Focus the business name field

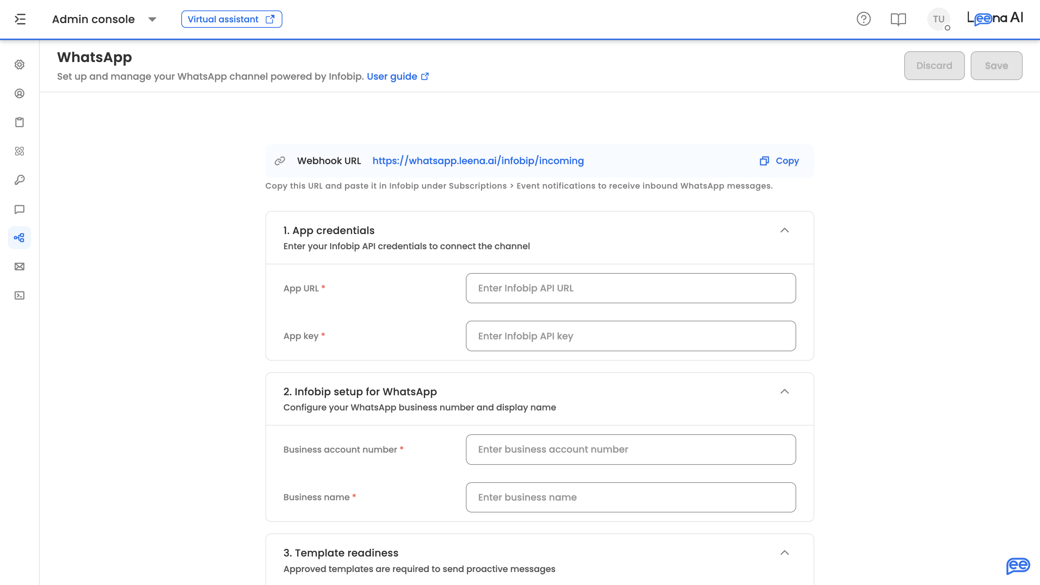click(630, 497)
